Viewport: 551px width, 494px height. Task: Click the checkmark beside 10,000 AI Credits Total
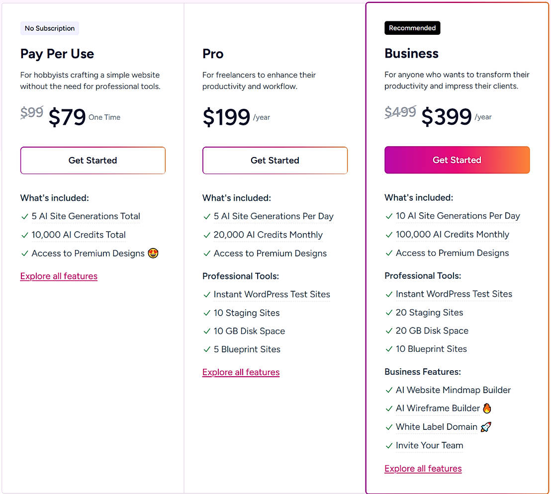[x=24, y=235]
